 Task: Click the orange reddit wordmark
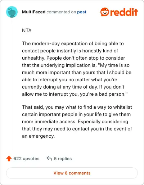click(x=124, y=12)
